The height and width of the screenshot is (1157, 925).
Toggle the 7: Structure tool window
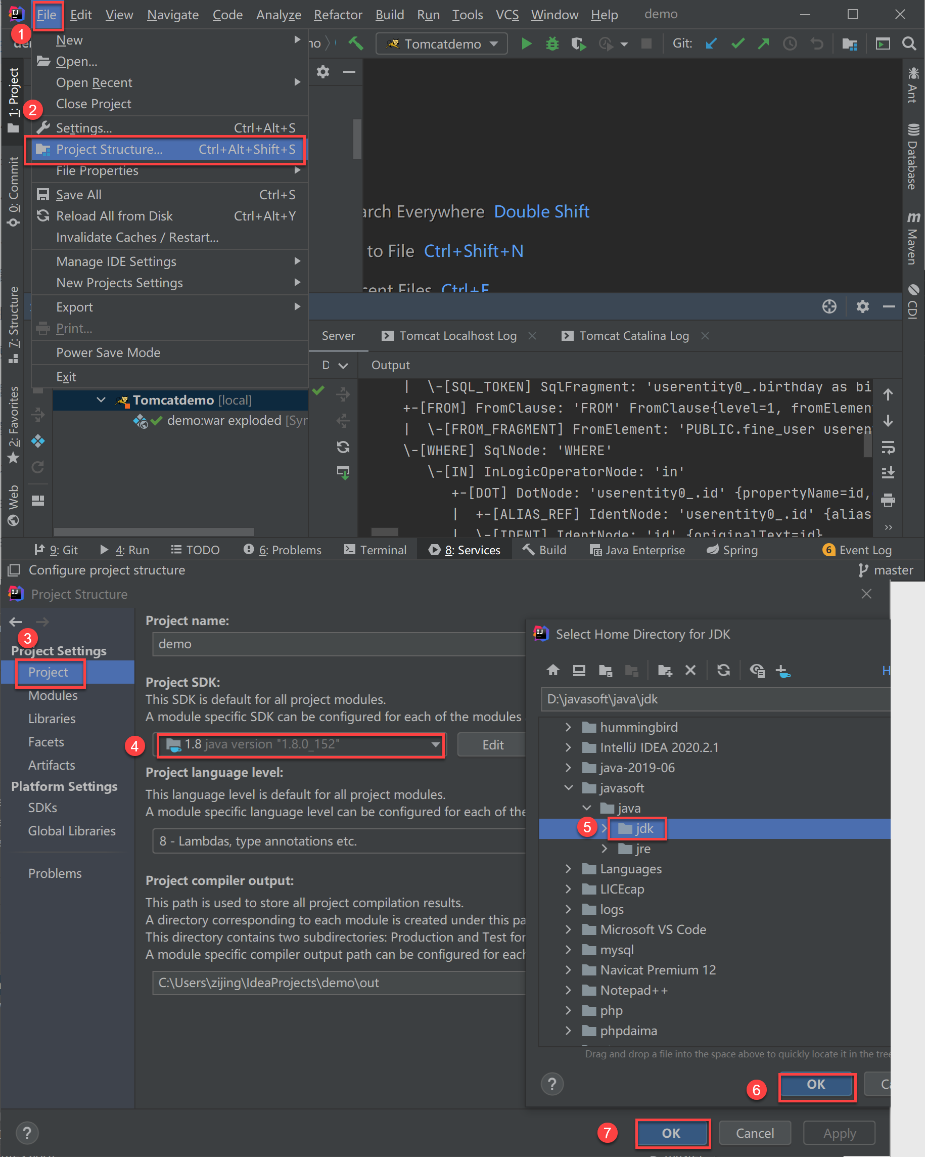[x=14, y=325]
